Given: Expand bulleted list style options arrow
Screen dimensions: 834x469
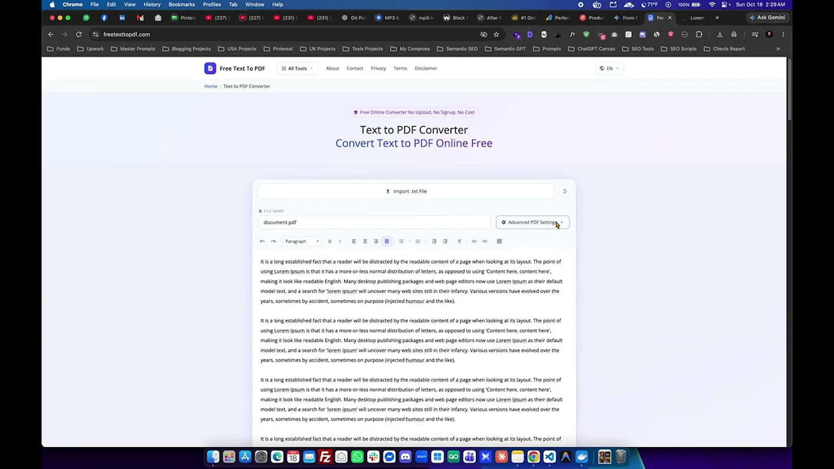Looking at the screenshot, I should 409,241.
